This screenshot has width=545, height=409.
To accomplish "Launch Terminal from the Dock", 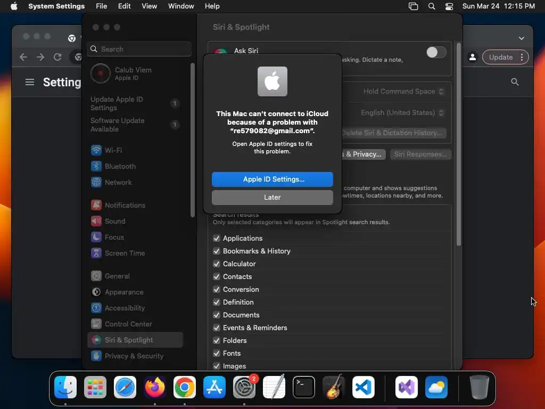I will tap(304, 387).
